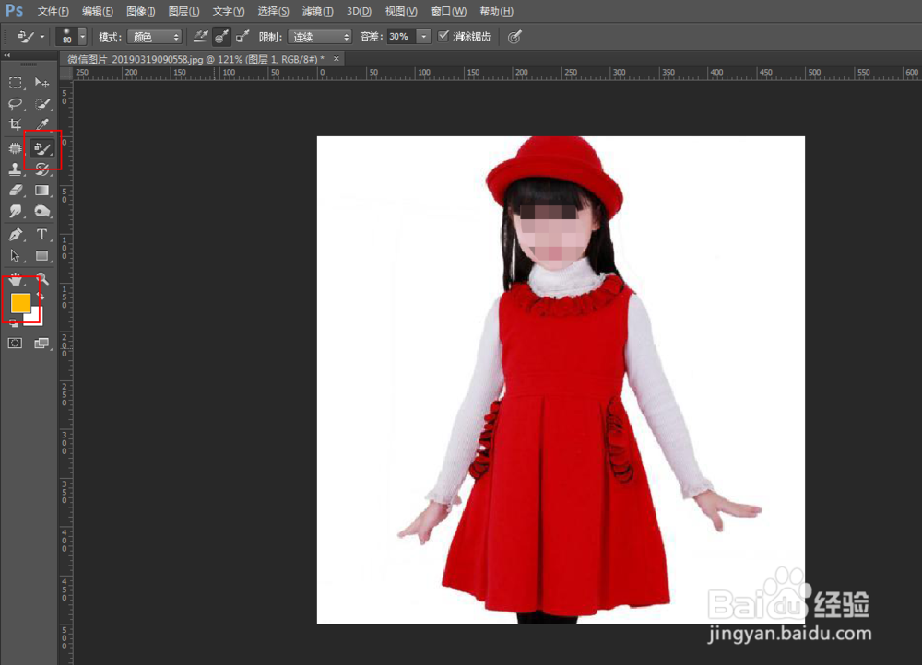Viewport: 922px width, 665px height.
Task: Select the Rectangular Marquee tool
Action: 16,83
